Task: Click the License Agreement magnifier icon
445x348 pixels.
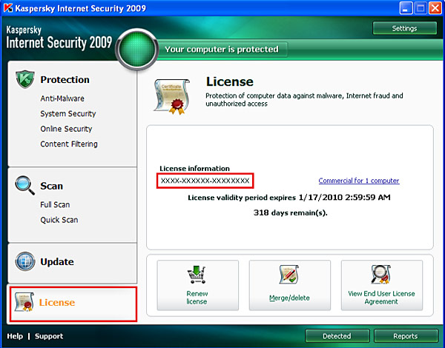Action: [x=381, y=274]
